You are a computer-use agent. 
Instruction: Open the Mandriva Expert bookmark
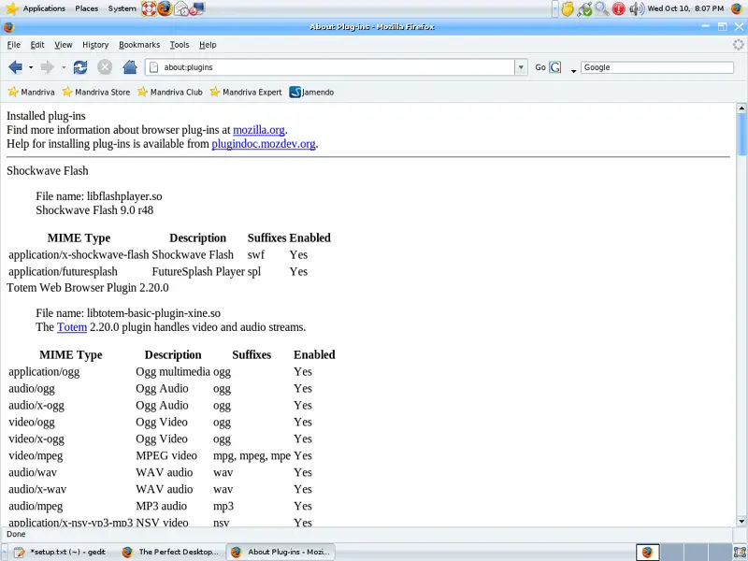(246, 92)
